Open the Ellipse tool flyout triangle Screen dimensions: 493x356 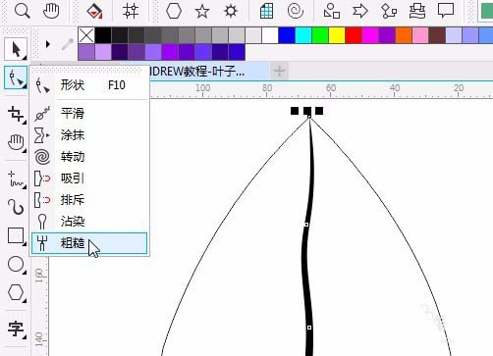click(25, 273)
